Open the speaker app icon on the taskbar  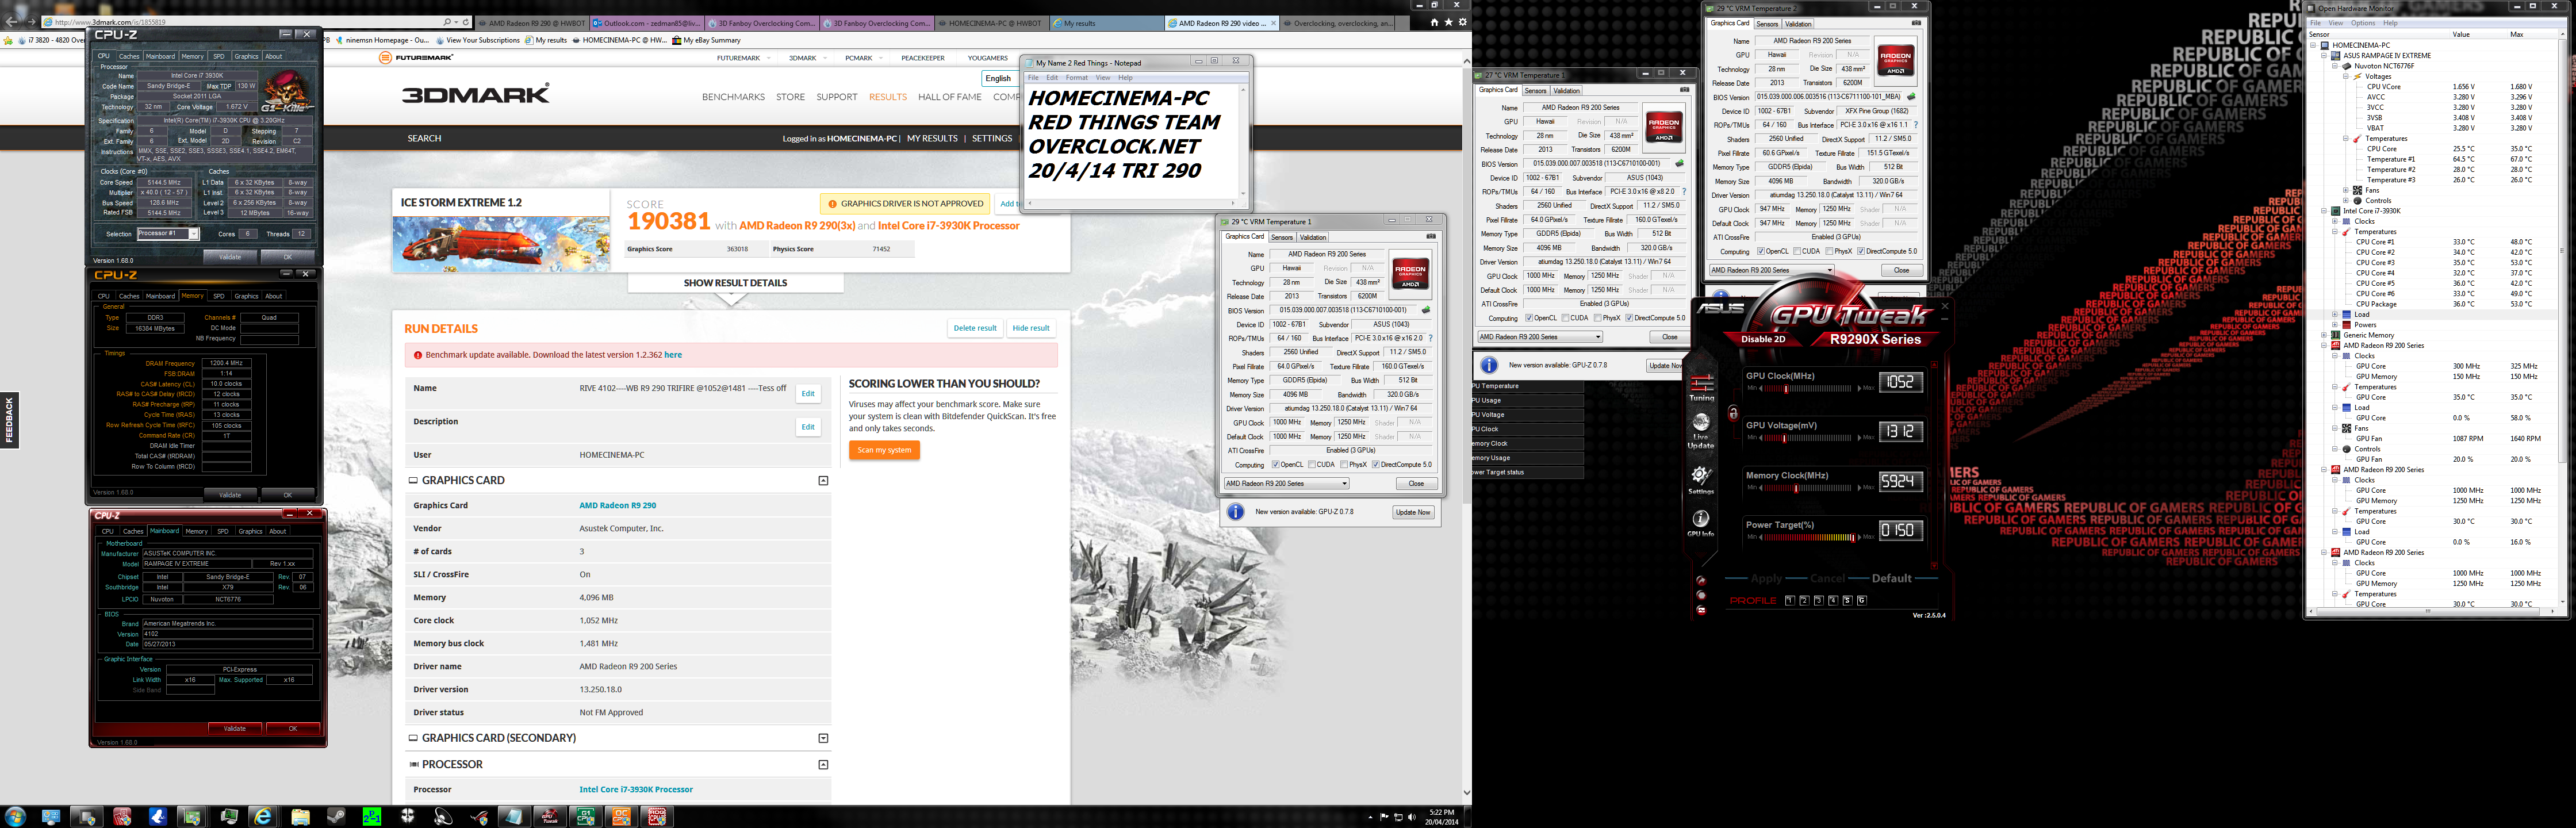[x=443, y=816]
